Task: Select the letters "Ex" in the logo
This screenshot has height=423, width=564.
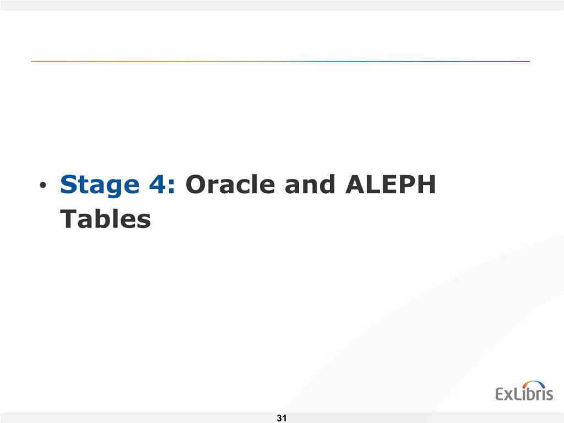Action: 503,394
